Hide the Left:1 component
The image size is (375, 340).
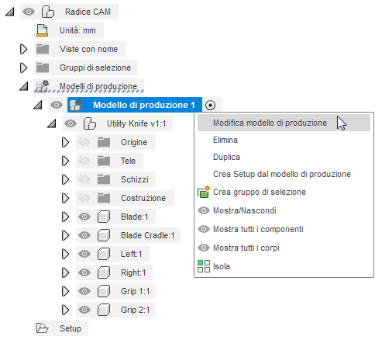[x=84, y=254]
